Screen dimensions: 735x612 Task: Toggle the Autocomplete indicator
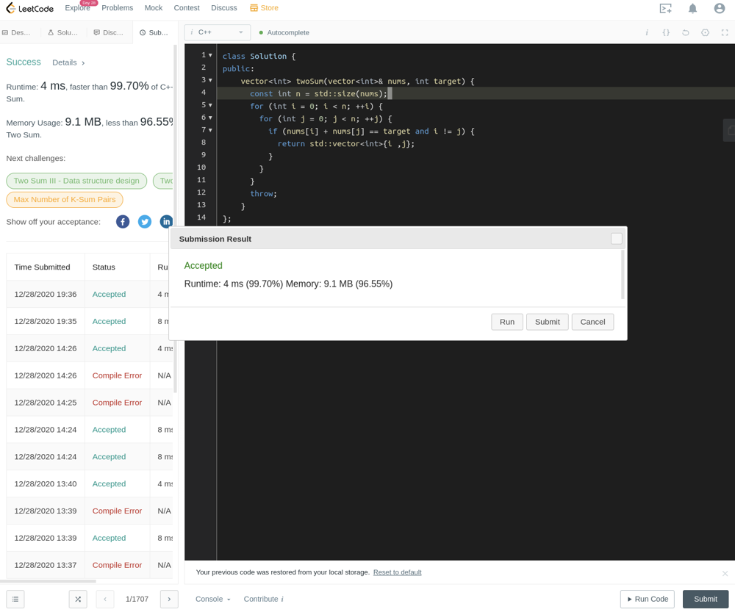pos(284,32)
